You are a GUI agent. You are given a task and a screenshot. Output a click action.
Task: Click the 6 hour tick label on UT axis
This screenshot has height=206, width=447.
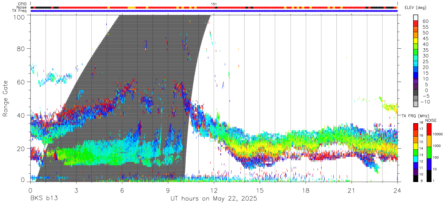pos(122,190)
